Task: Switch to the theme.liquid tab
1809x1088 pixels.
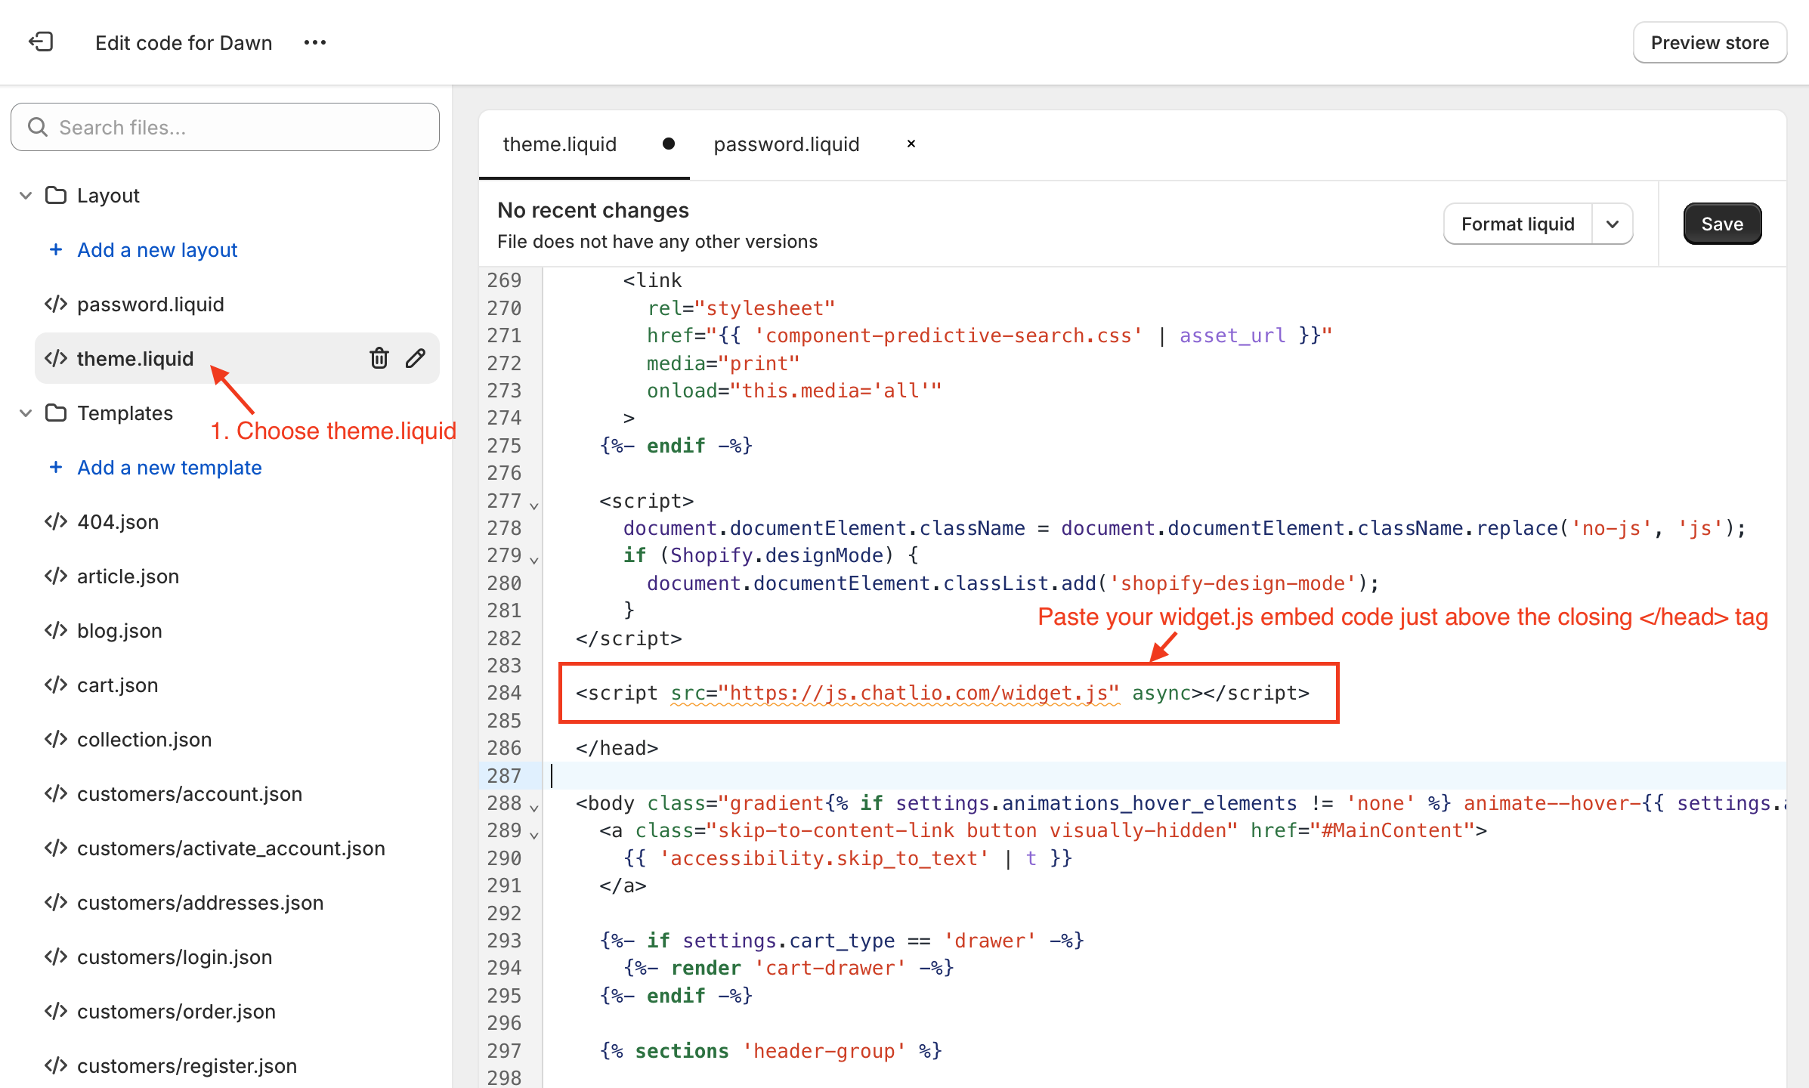Action: (560, 144)
